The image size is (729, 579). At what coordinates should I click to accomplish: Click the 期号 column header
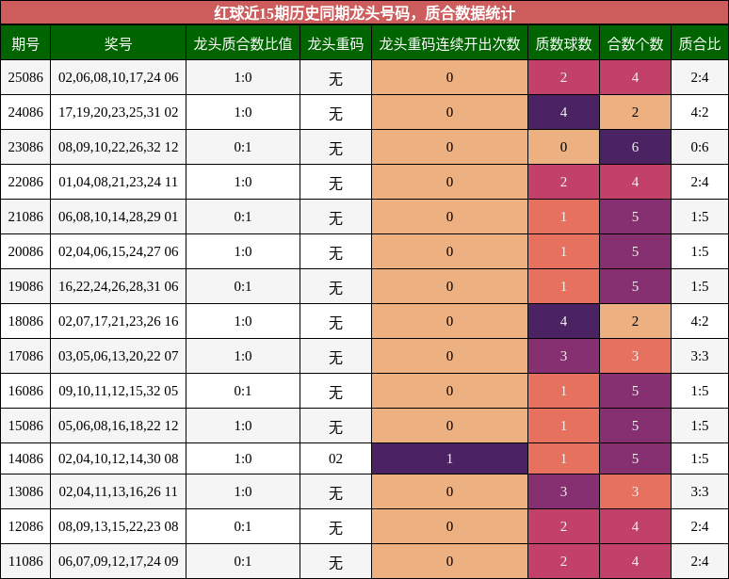pyautogui.click(x=25, y=43)
